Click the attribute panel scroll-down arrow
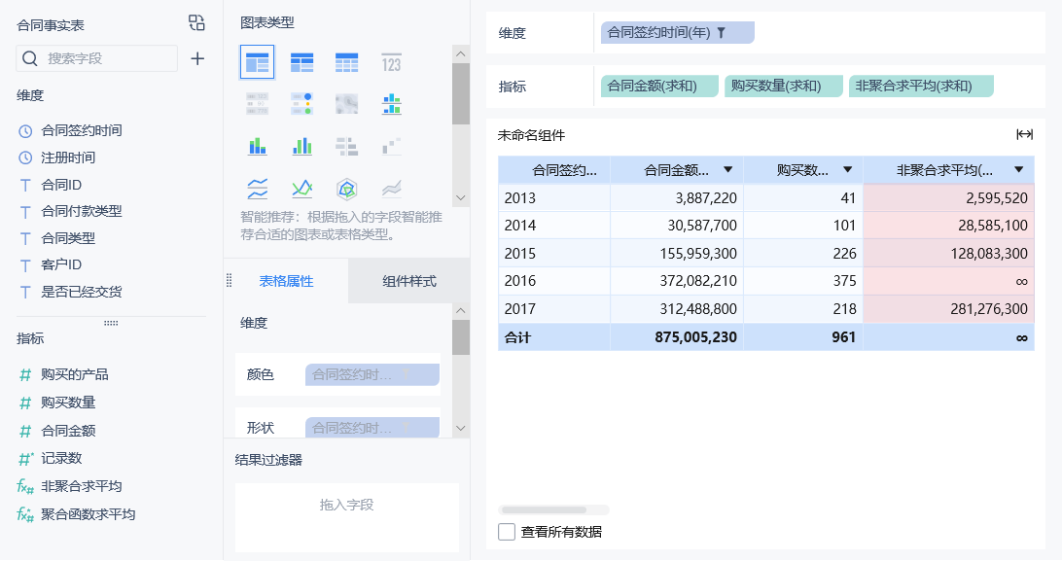1062x561 pixels. 461,428
